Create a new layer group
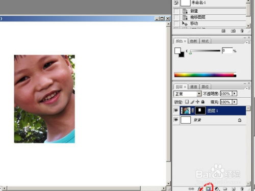This screenshot has height=191, width=255. 225,188
